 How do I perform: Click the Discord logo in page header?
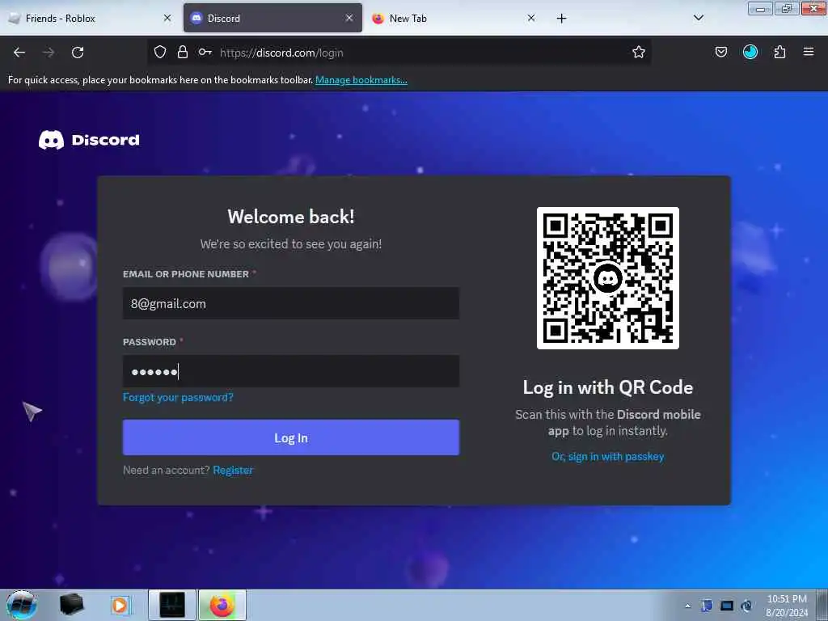(89, 140)
